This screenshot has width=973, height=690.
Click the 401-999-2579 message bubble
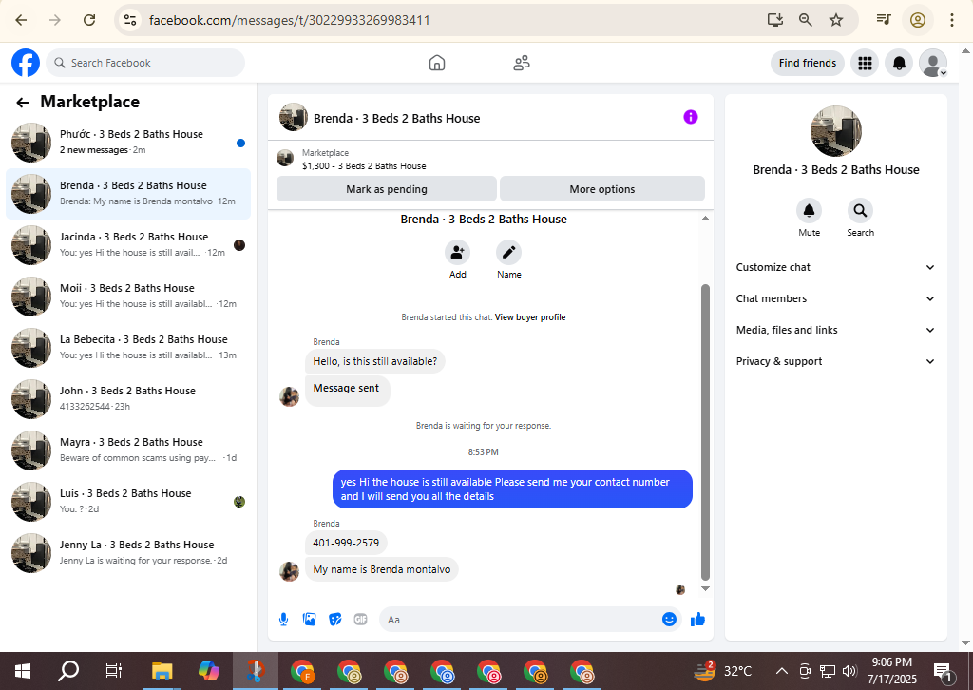coord(346,543)
